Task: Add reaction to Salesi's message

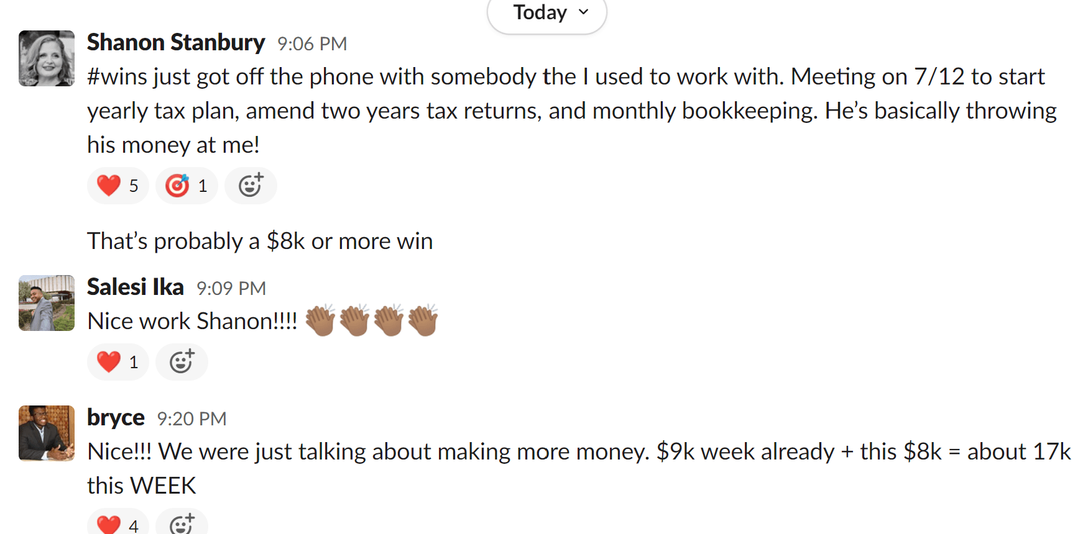Action: 182,362
